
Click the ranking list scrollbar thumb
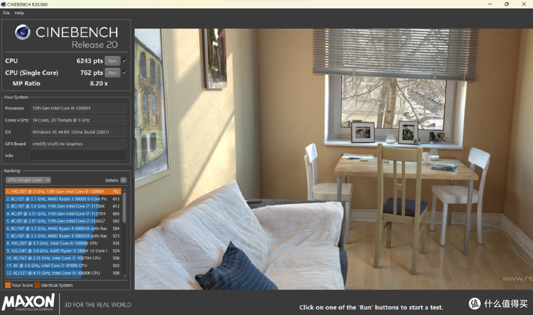coord(124,207)
